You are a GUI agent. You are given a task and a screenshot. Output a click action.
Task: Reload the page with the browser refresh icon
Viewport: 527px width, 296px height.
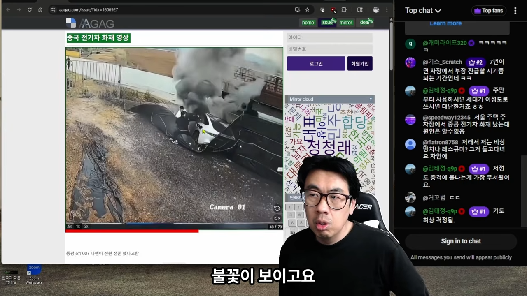pos(30,9)
